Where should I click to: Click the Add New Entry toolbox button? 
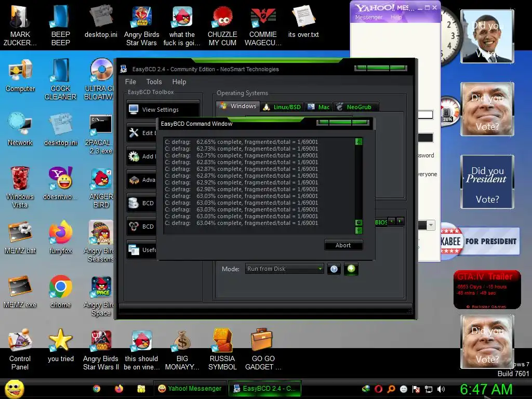[x=141, y=156]
